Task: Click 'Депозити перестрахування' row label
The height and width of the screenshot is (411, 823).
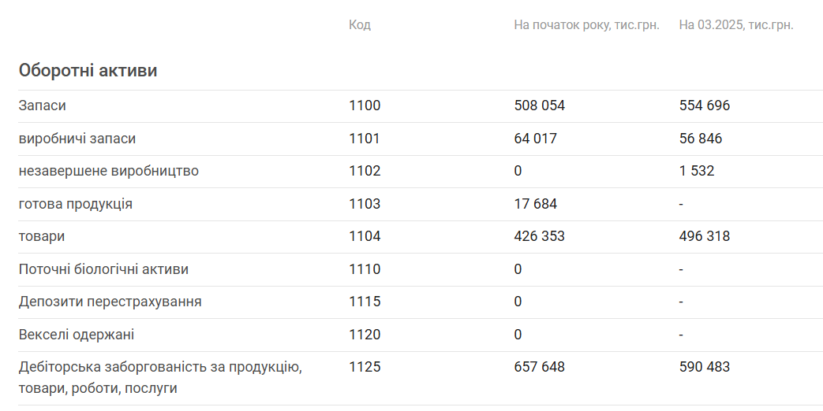Action: 110,302
